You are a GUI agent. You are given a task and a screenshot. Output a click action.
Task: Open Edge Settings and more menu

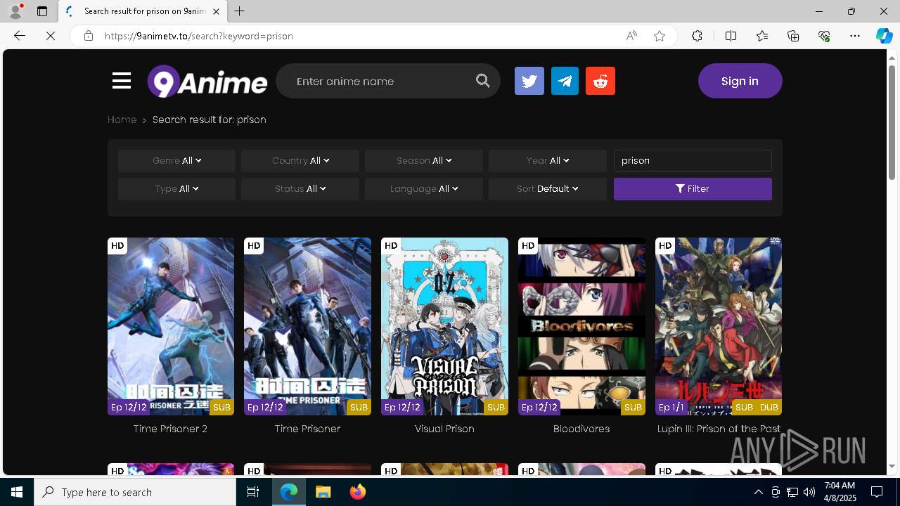[855, 36]
